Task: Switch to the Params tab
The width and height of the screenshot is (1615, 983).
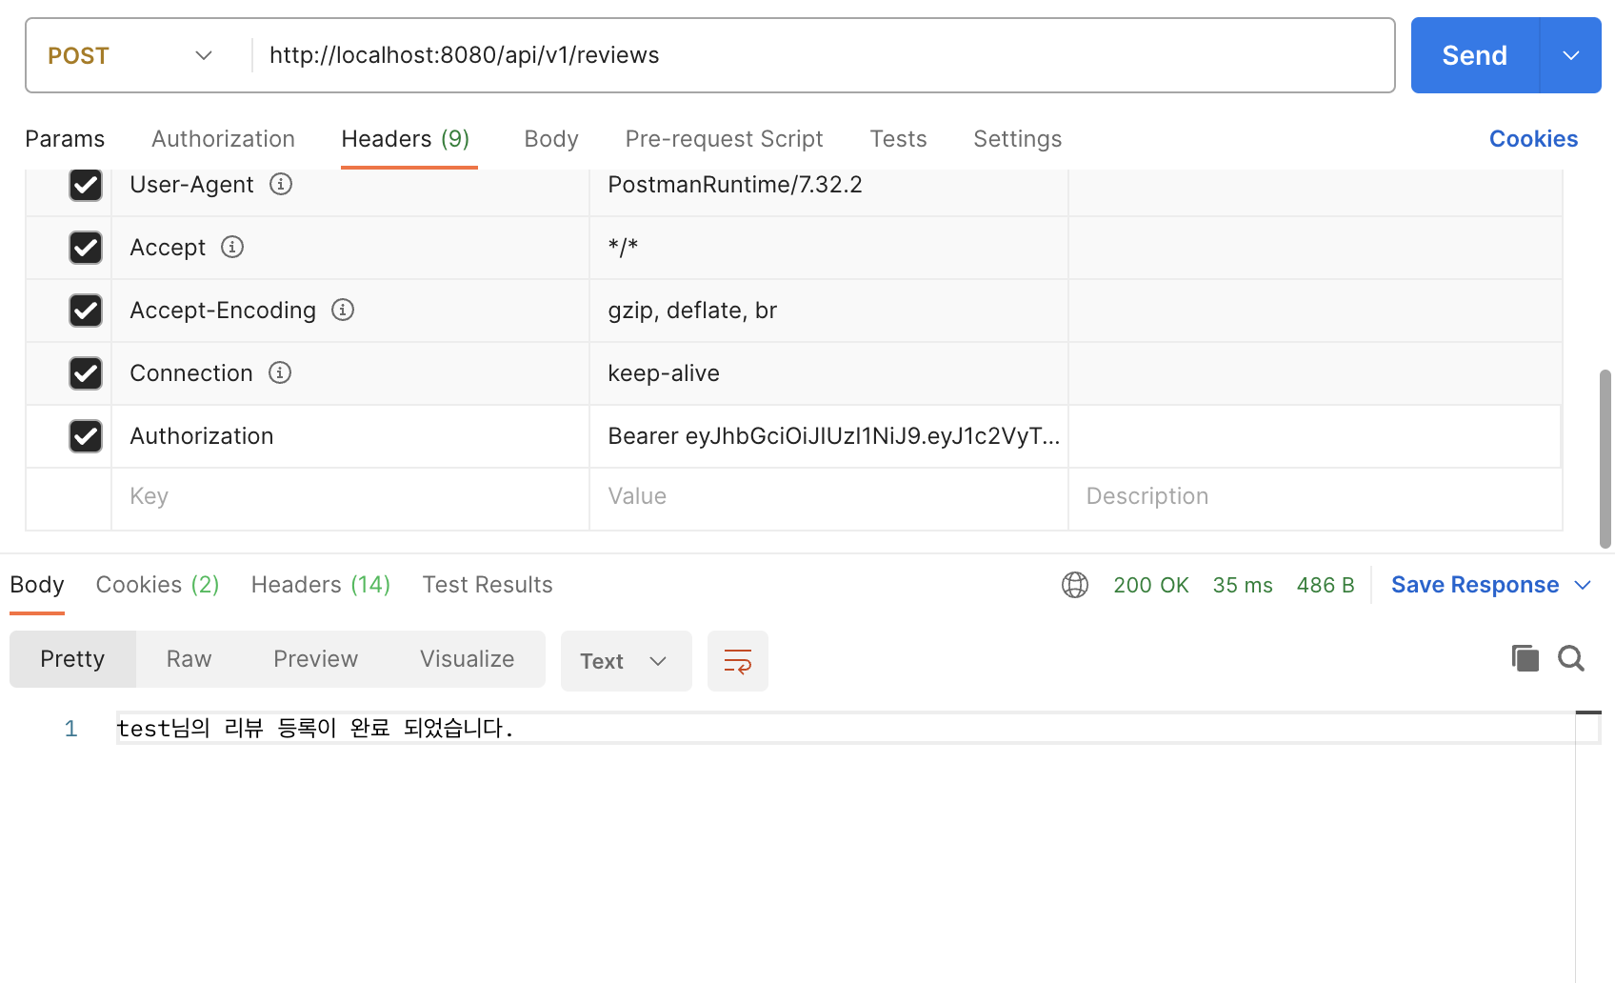Action: 65,139
